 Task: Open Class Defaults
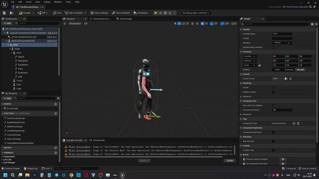pyautogui.click(x=121, y=13)
